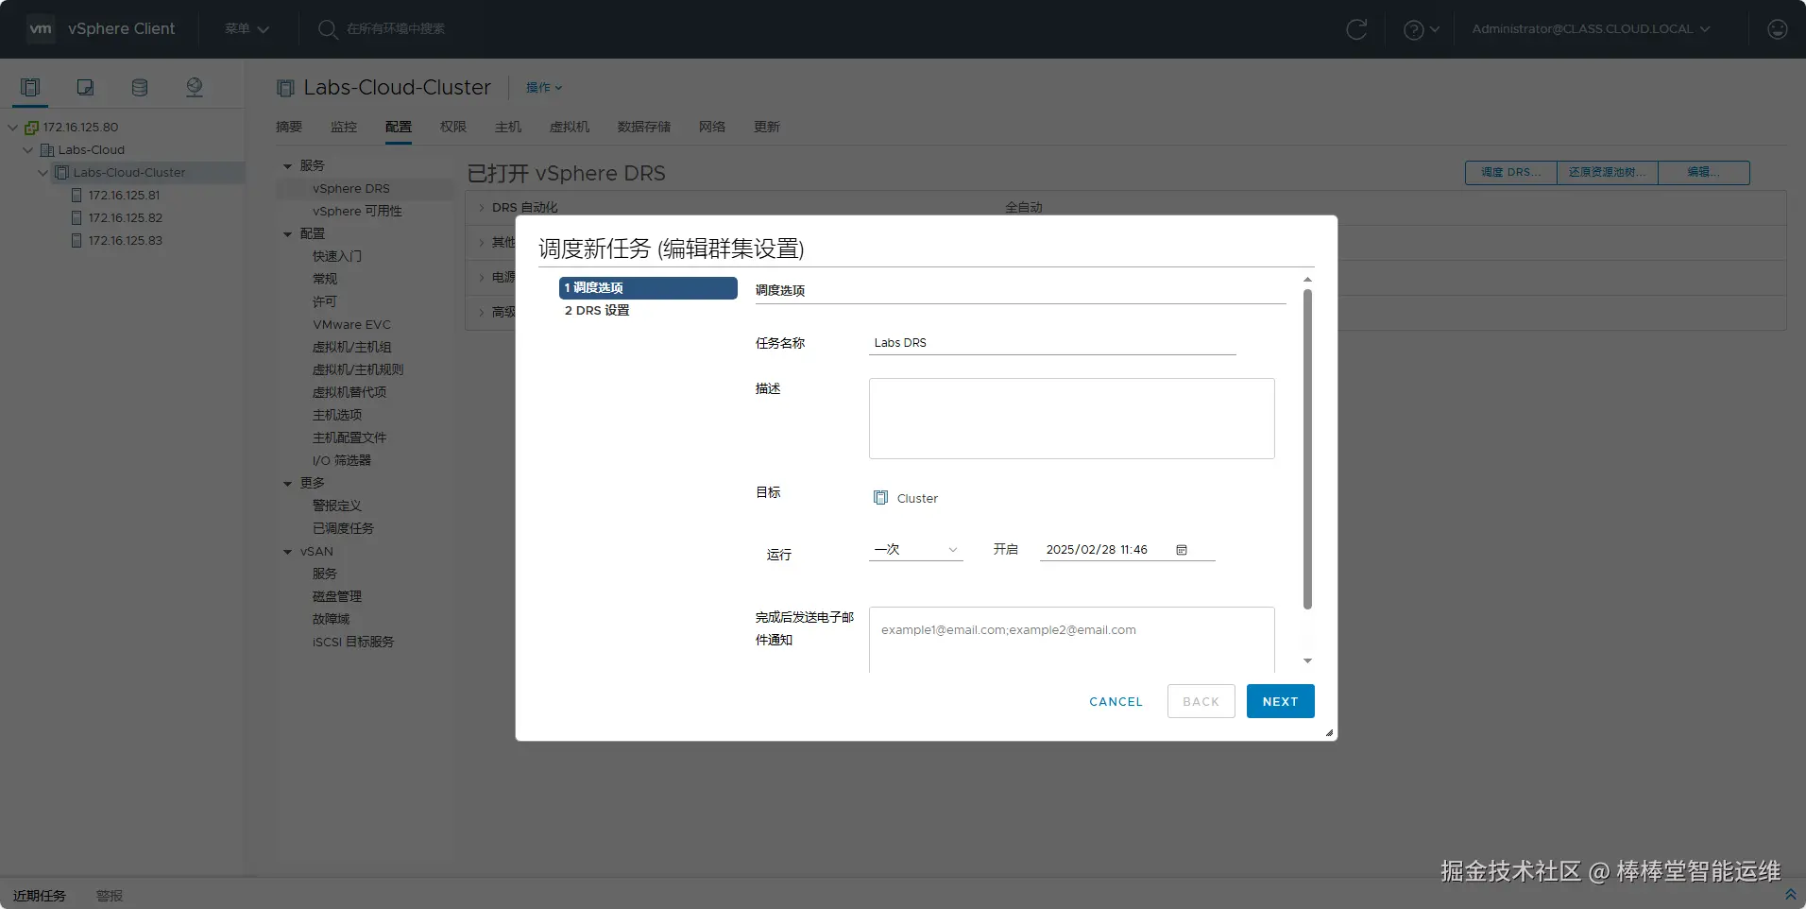Collapse the 172.16.125.80 tree node

point(12,128)
